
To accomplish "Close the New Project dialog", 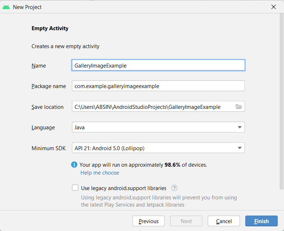I will click(x=274, y=7).
